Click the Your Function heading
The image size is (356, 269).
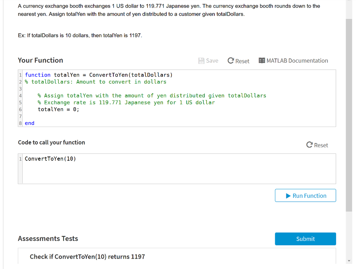pyautogui.click(x=40, y=60)
